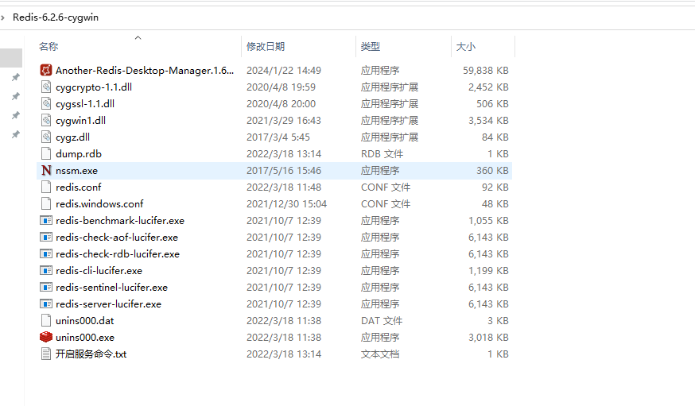
Task: Click the 开启服务命令.txt document icon
Action: [x=46, y=354]
